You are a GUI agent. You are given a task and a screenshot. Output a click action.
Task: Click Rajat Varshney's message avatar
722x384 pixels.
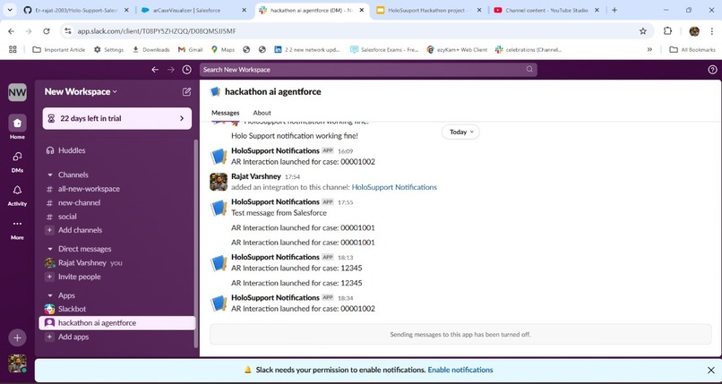pos(219,182)
